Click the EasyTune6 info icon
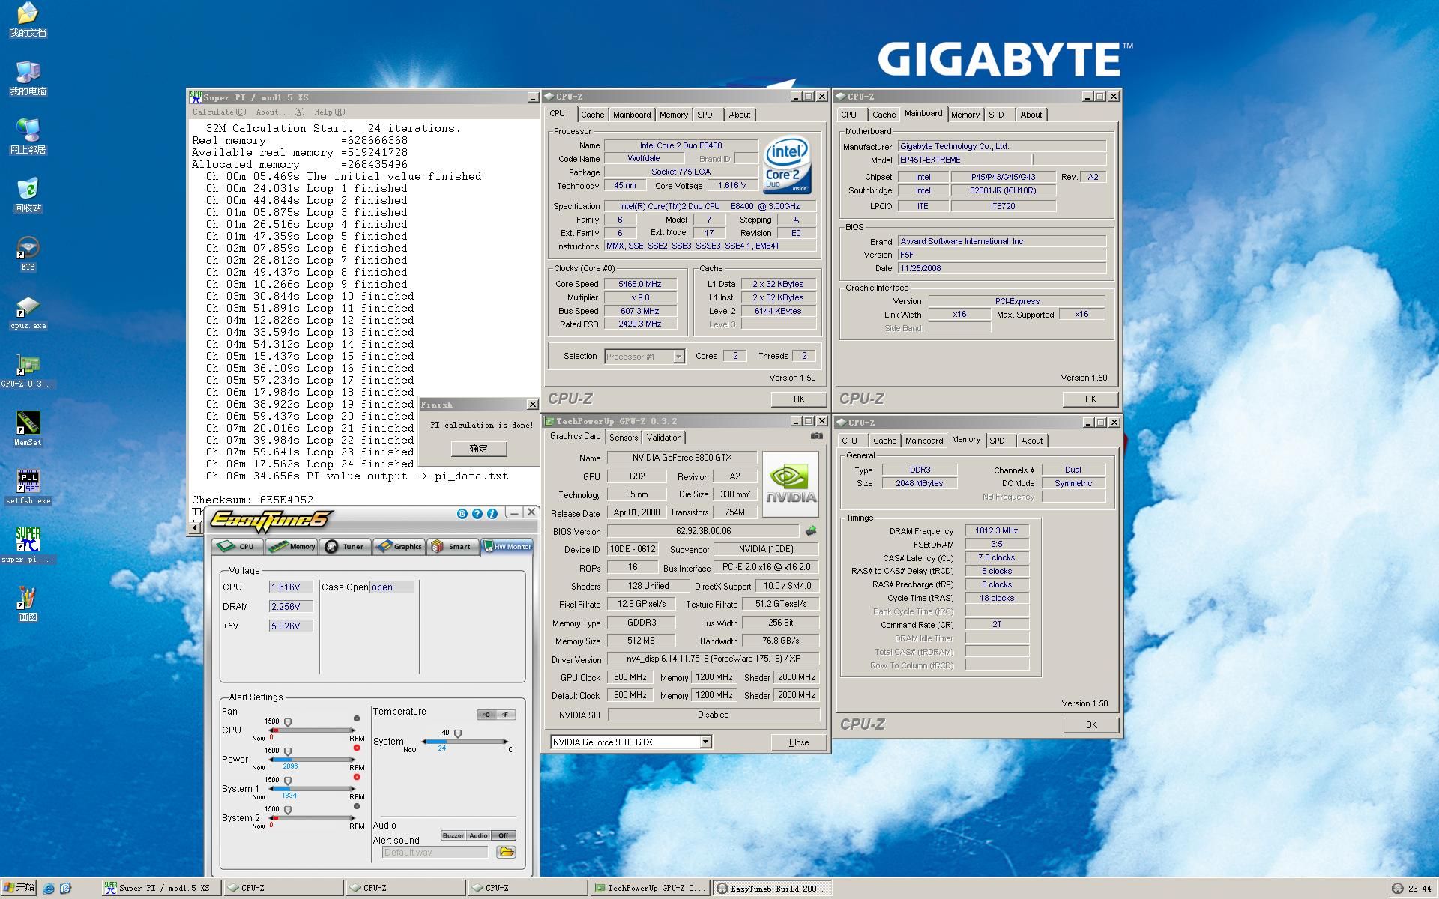 (492, 514)
